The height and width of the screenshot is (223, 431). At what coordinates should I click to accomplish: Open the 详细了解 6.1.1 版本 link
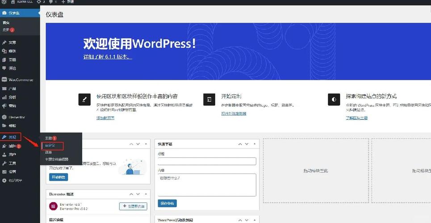pos(107,57)
